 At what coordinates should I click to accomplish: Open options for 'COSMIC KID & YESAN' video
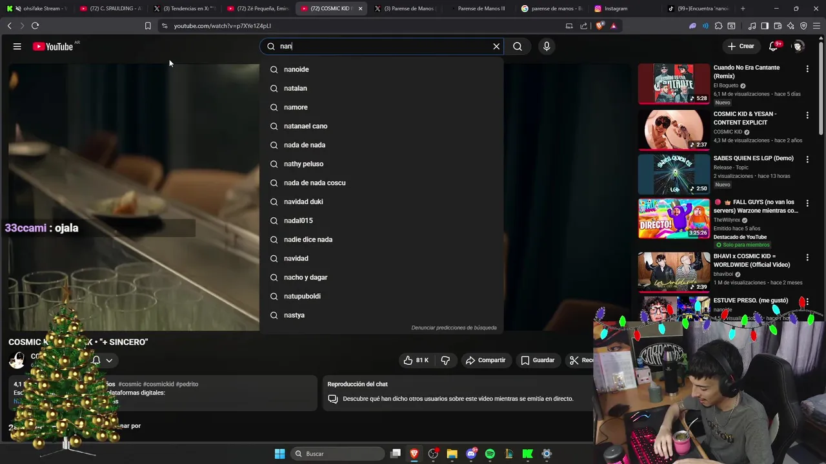click(807, 115)
